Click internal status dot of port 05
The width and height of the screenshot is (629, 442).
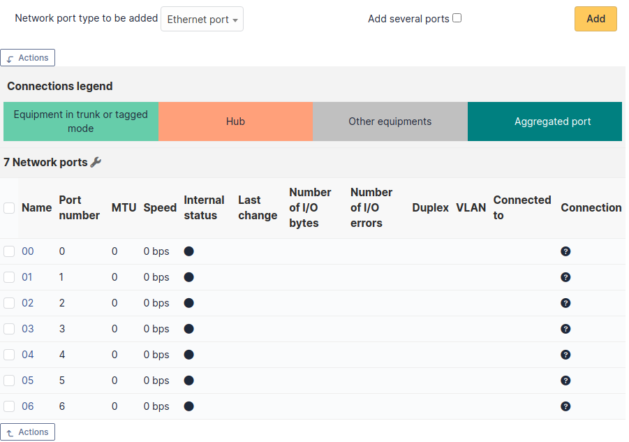point(189,381)
